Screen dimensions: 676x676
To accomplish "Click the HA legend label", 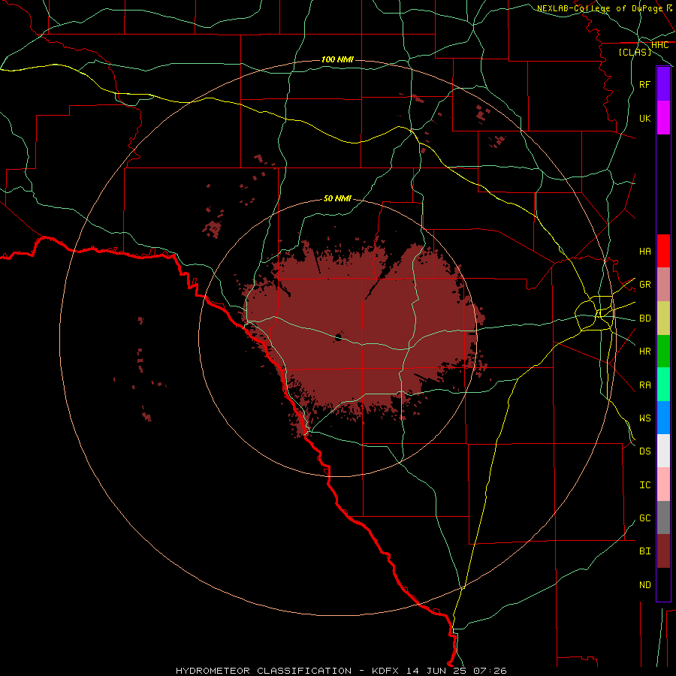I will click(645, 251).
